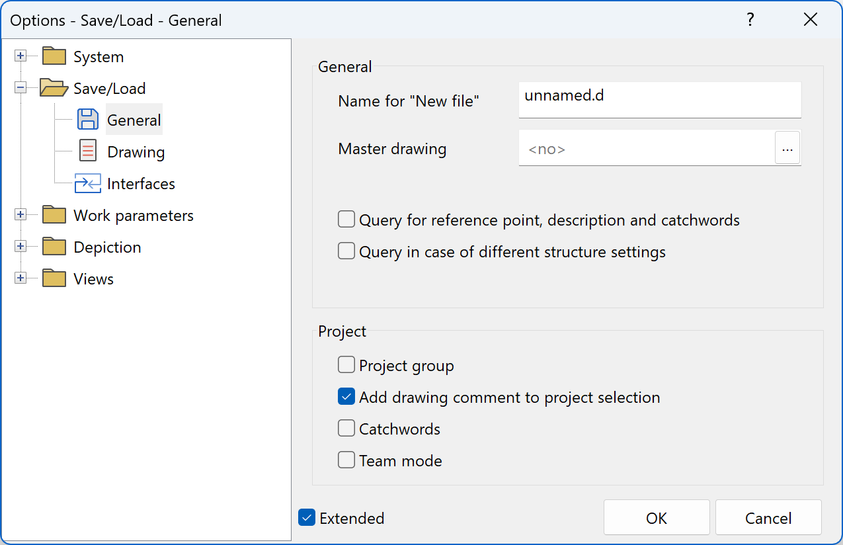Open the dialog help via the question mark
This screenshot has height=545, width=843.
pos(750,20)
